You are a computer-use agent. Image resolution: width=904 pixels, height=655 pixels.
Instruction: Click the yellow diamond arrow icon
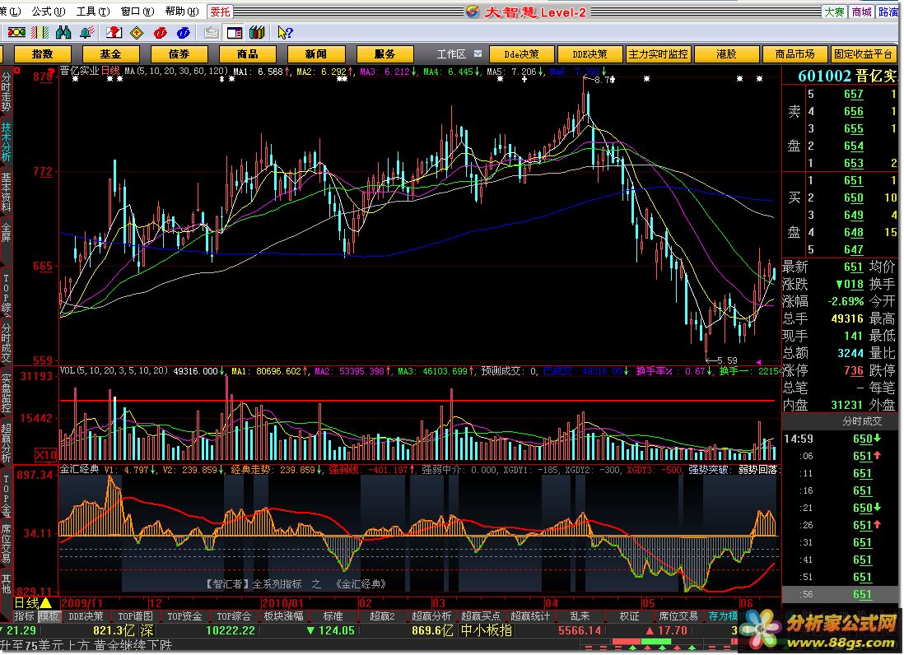tap(137, 33)
